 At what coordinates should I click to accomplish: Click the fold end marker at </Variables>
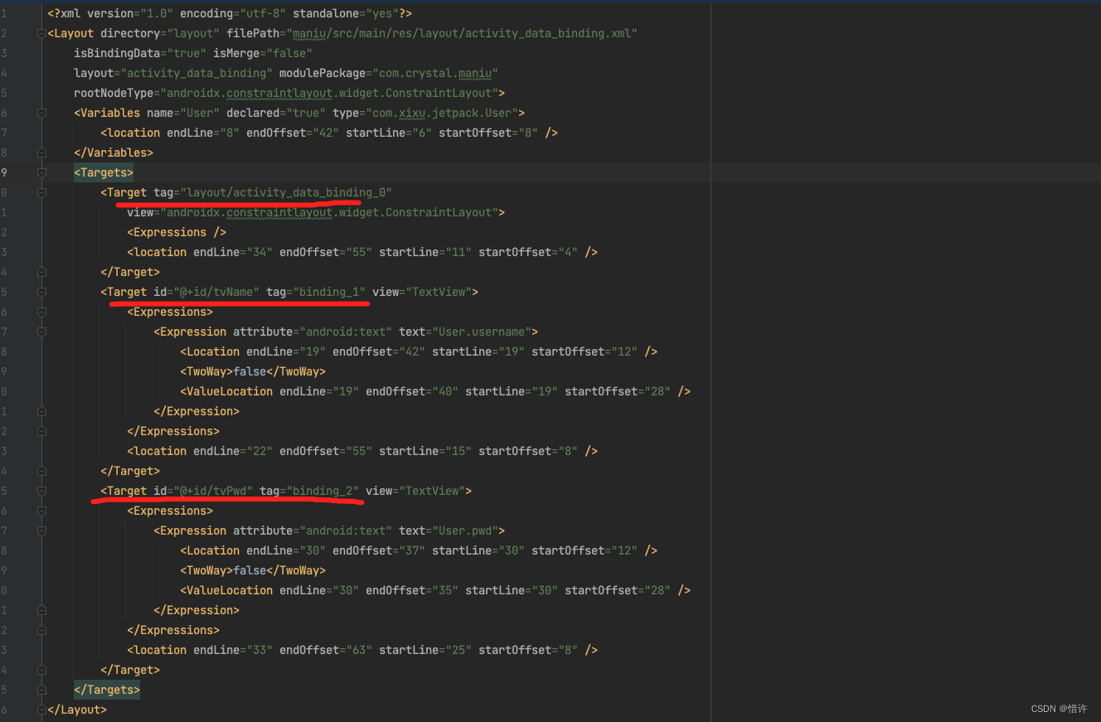(x=41, y=153)
